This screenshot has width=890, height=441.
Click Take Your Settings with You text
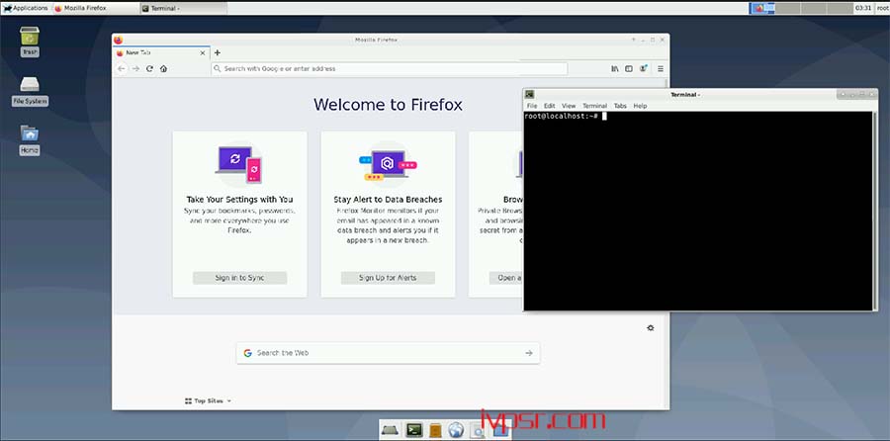(239, 200)
